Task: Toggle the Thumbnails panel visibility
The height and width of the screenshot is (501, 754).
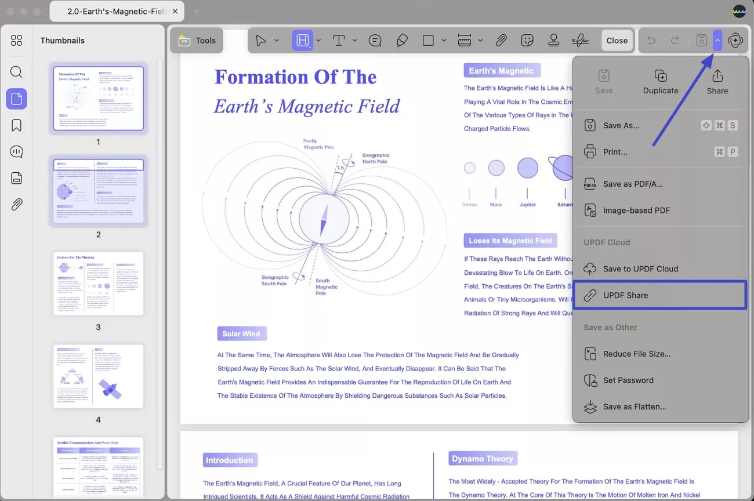Action: click(x=16, y=99)
